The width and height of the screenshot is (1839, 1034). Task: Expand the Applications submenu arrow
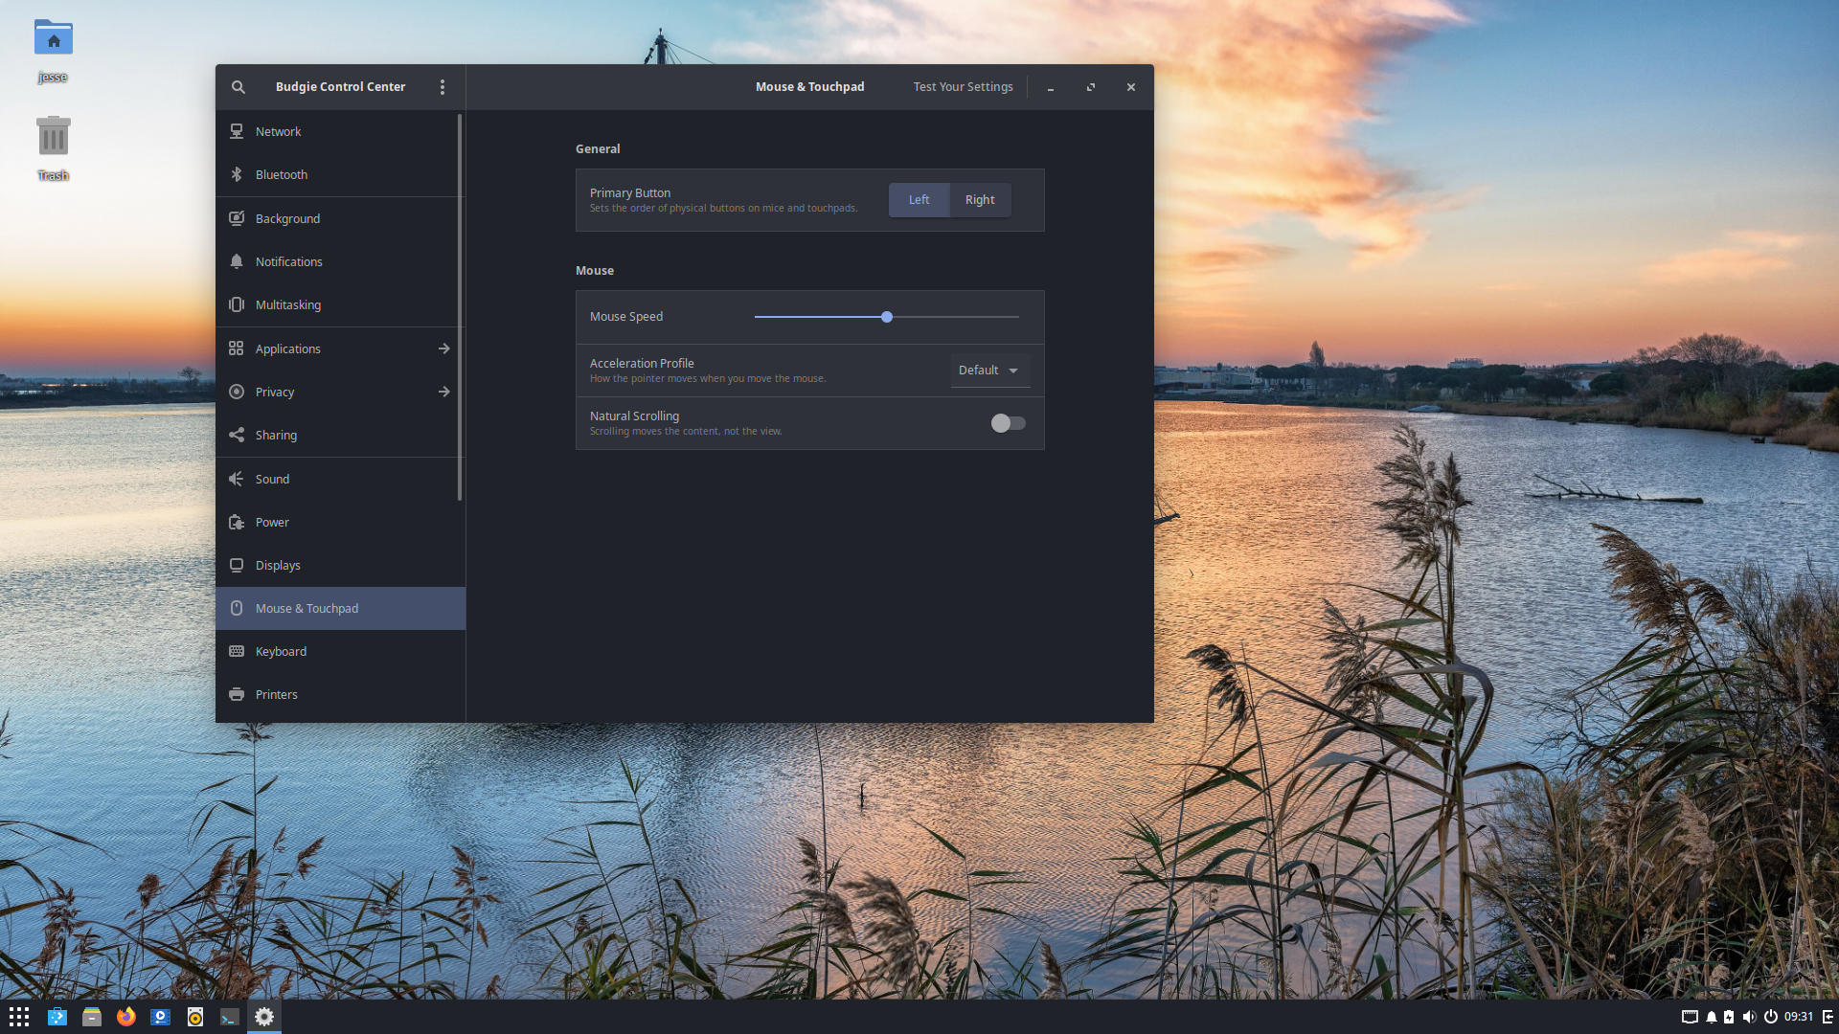(443, 348)
